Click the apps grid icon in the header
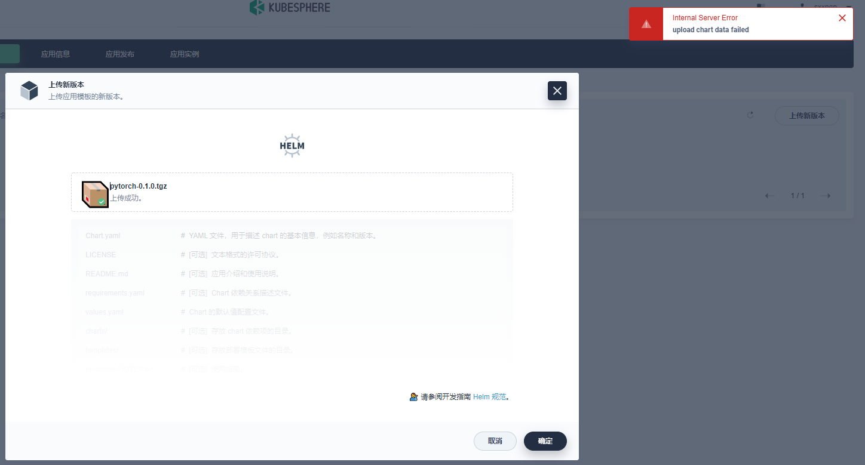 760,5
